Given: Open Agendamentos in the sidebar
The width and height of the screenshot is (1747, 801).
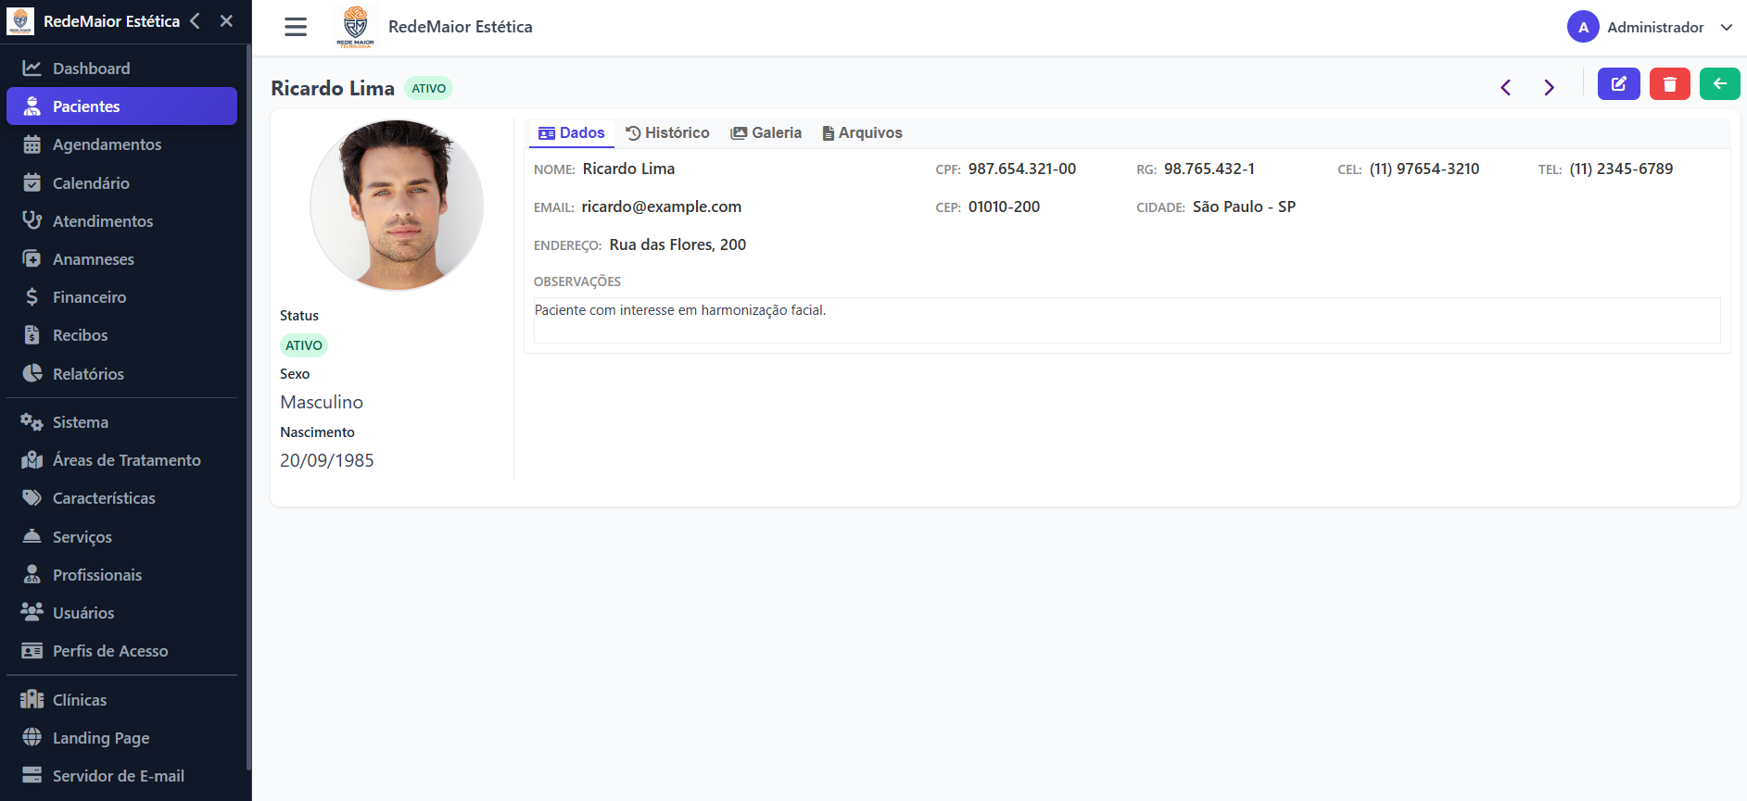Looking at the screenshot, I should coord(107,144).
